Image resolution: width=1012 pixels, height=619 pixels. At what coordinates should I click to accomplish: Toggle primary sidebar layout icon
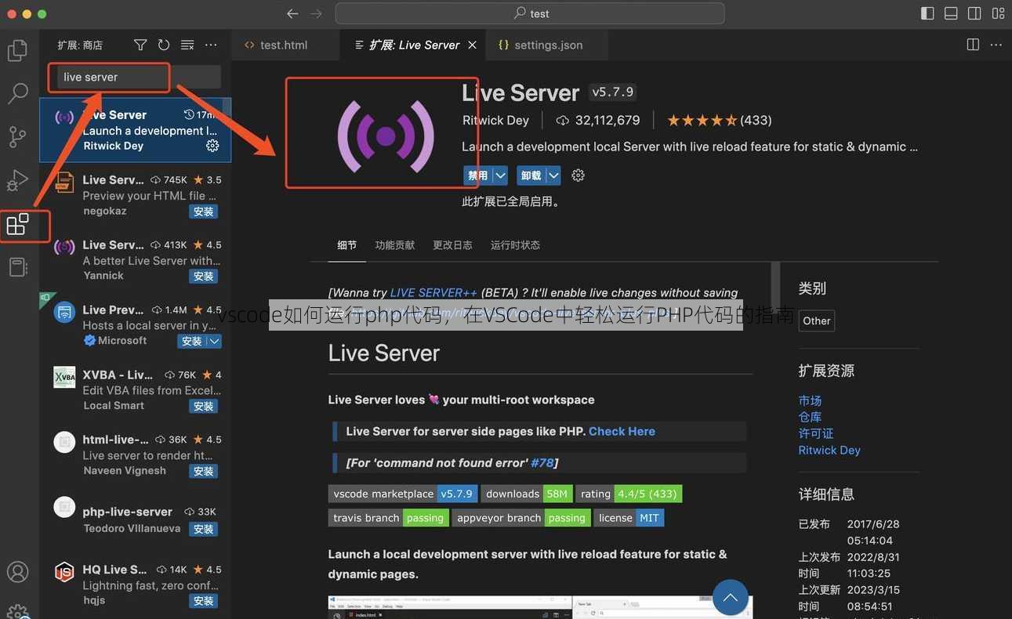pyautogui.click(x=927, y=13)
